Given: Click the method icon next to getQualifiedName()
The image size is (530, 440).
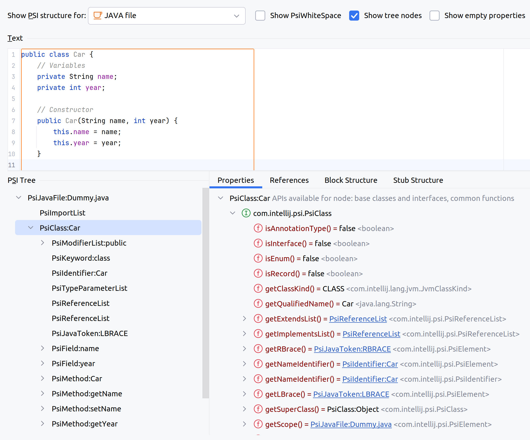Looking at the screenshot, I should tap(258, 304).
